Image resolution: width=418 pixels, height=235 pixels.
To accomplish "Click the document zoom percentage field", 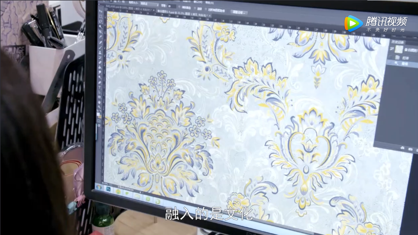I will click(105, 184).
